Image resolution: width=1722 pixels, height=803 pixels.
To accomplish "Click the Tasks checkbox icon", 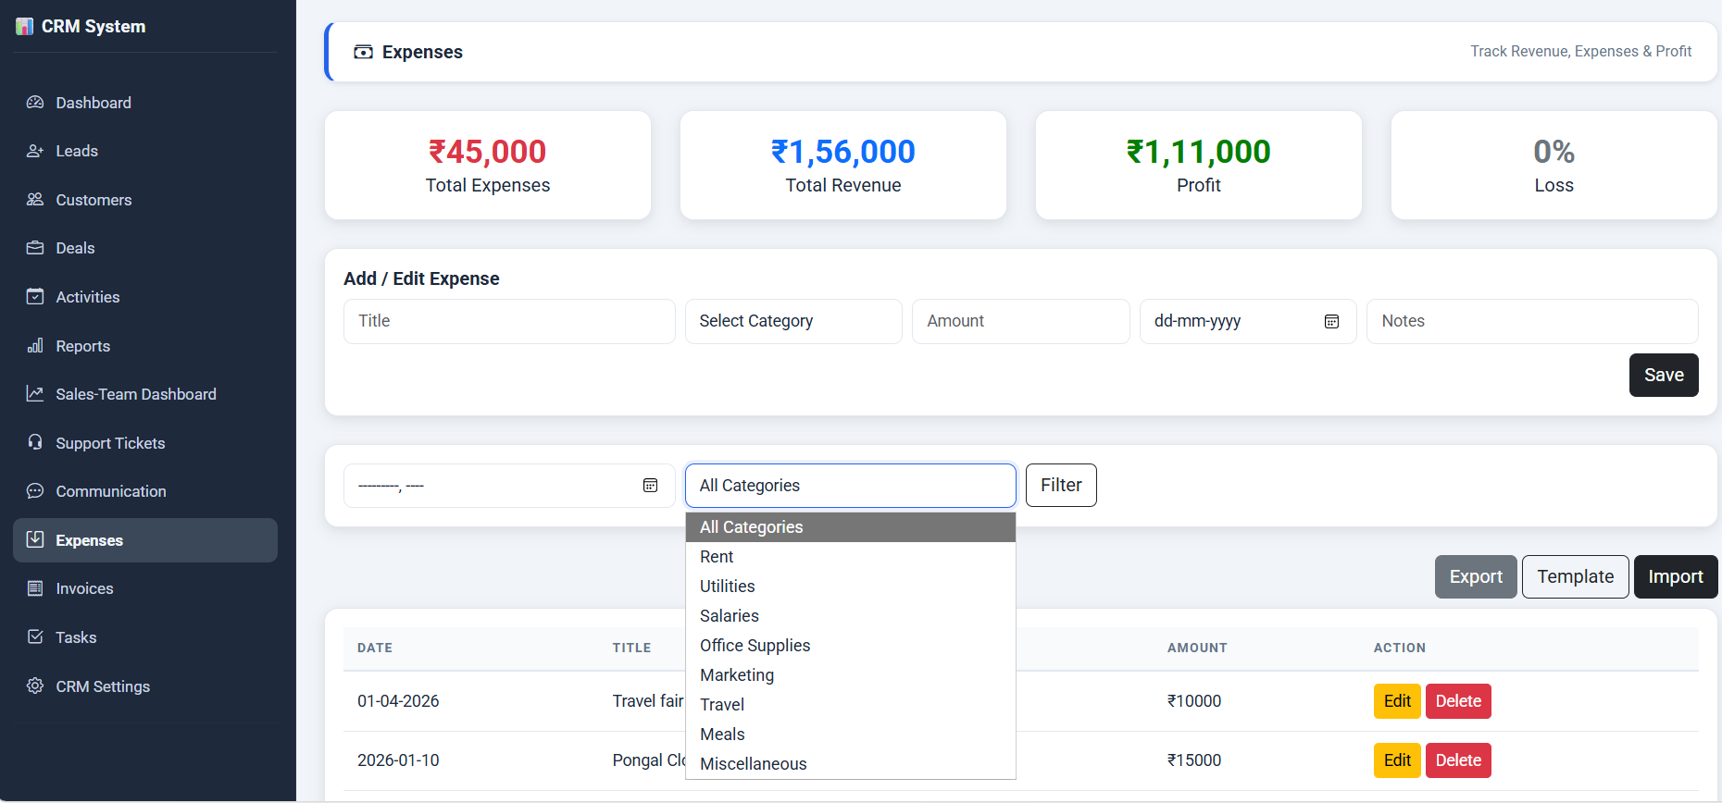I will 35,637.
